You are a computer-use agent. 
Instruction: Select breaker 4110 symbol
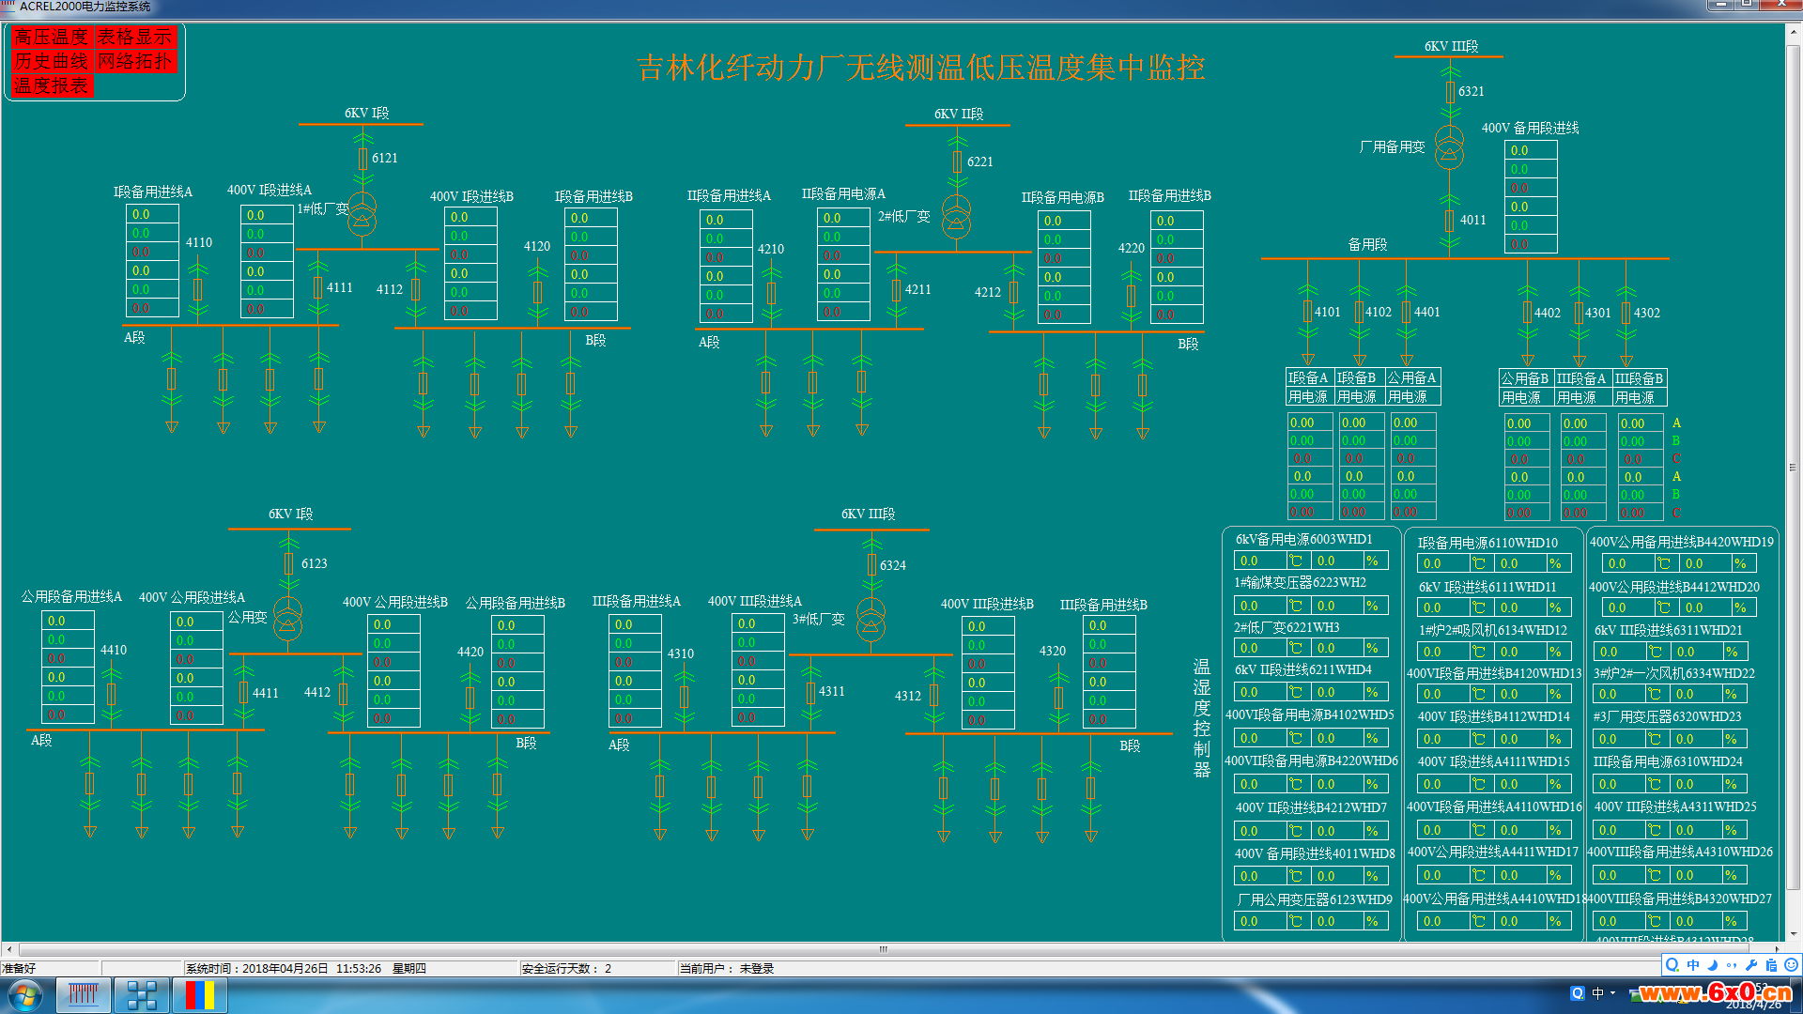point(197,288)
